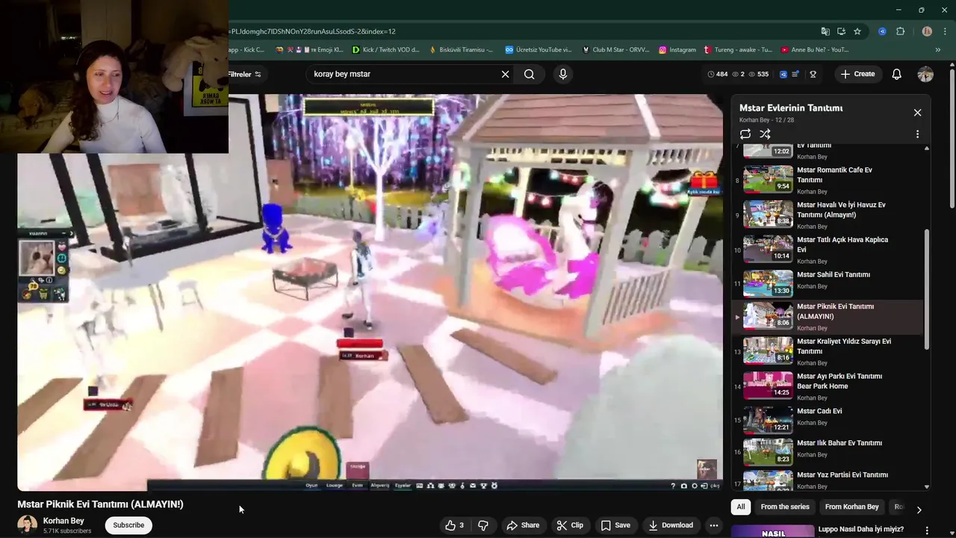The image size is (956, 538).
Task: Subscribe to Korhan Bey channel
Action: (128, 525)
